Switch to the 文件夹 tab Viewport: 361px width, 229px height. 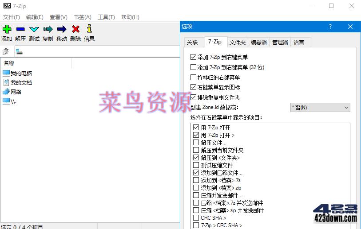(x=238, y=43)
